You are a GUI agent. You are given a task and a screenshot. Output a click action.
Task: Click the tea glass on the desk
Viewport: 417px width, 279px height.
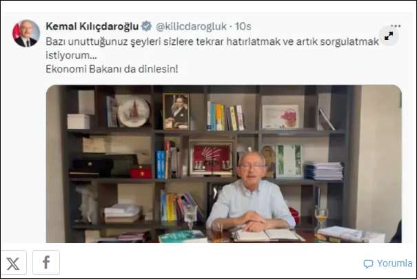click(218, 231)
